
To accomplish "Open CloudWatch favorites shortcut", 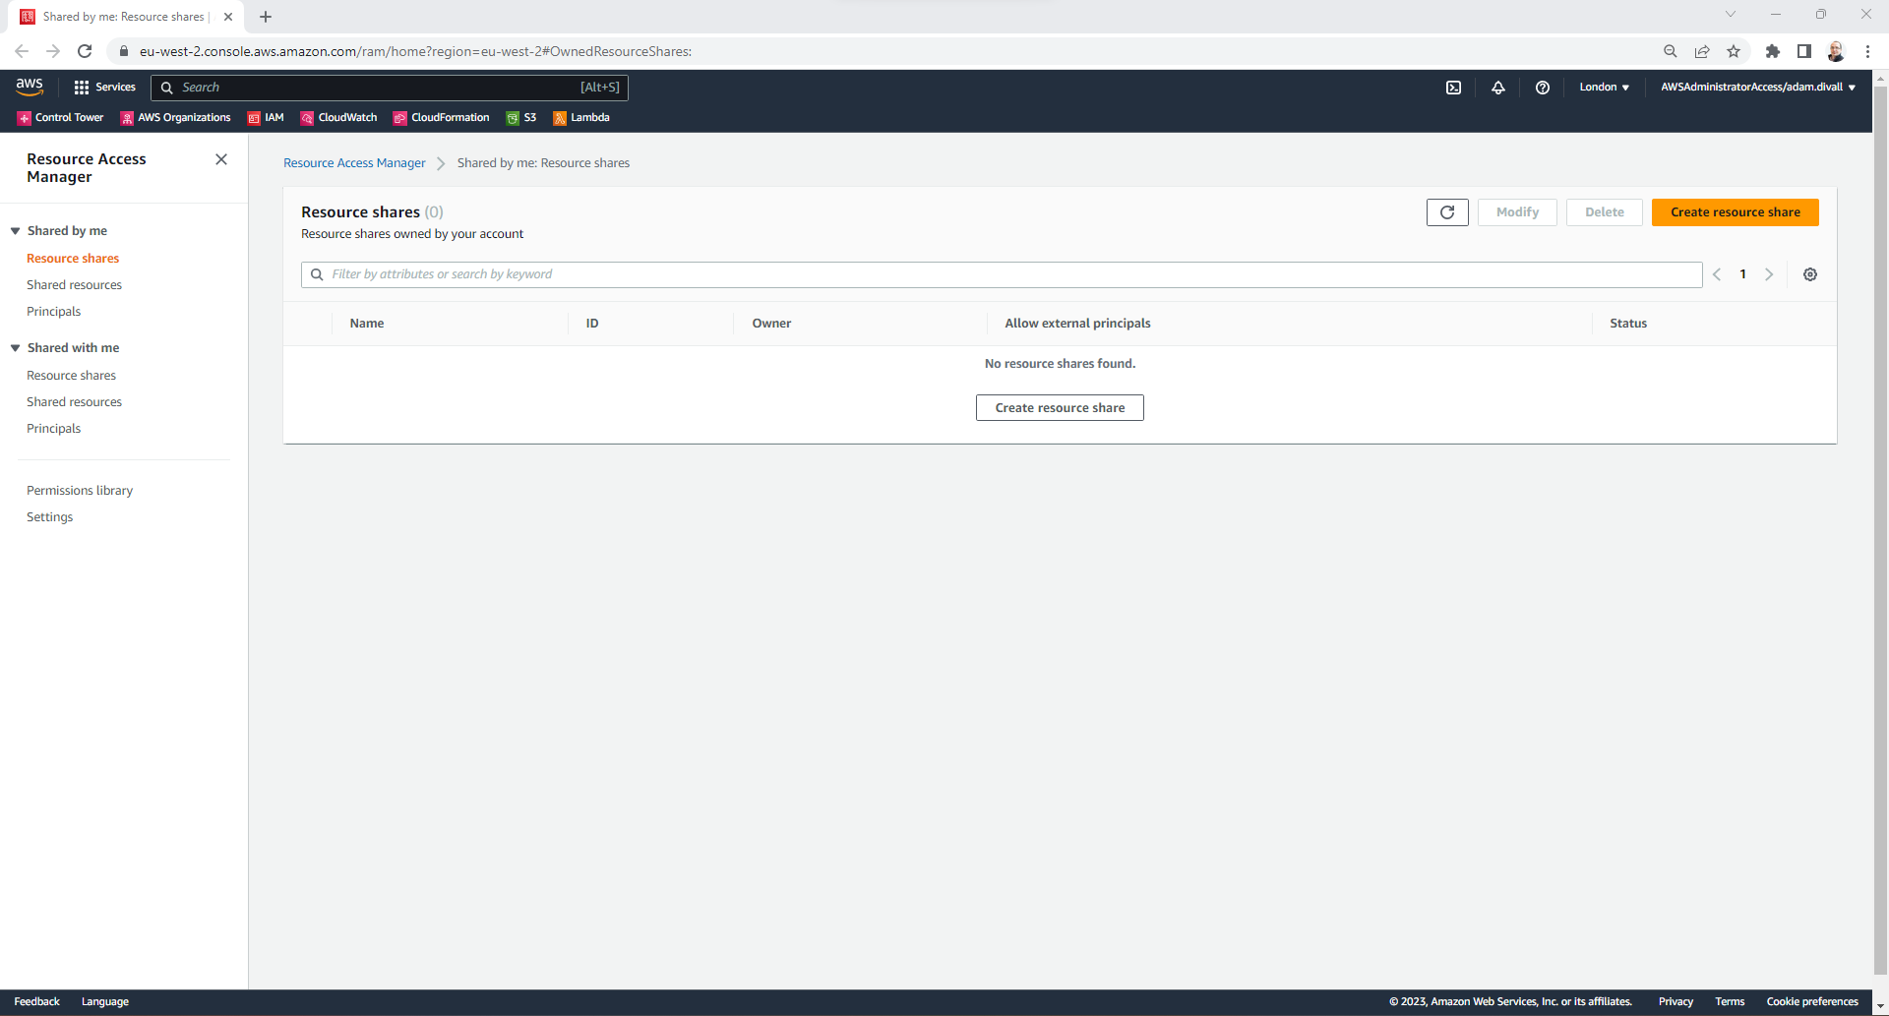I will pyautogui.click(x=338, y=118).
